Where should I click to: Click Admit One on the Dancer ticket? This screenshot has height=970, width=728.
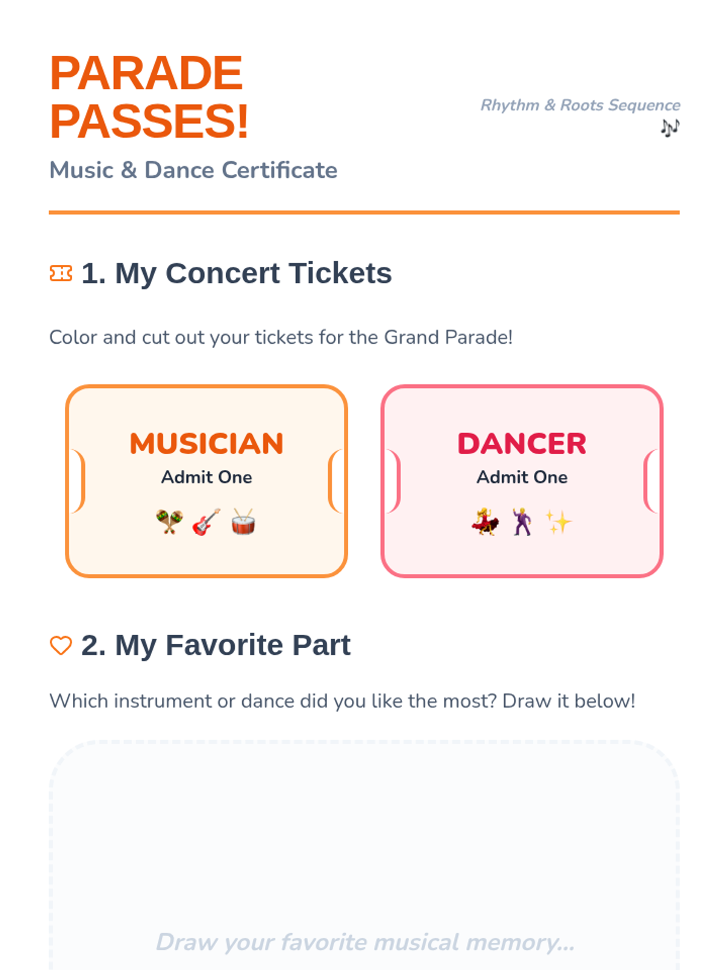click(x=522, y=477)
